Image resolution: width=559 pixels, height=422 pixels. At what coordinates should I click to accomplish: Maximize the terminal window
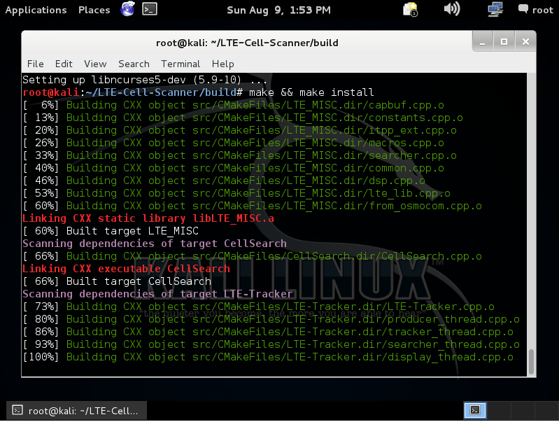tap(504, 43)
